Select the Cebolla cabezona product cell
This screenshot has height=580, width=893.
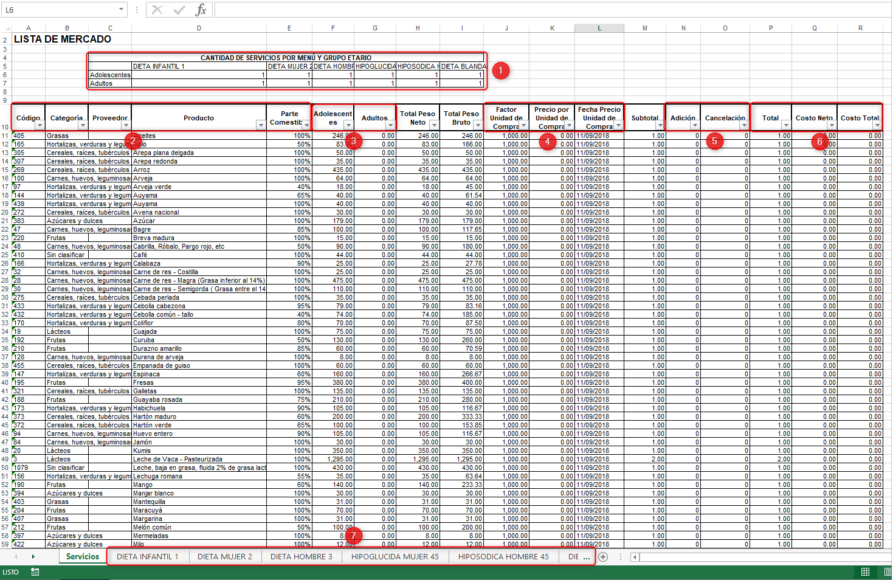[199, 306]
